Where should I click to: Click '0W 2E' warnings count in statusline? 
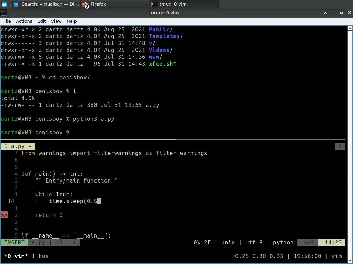(x=202, y=242)
